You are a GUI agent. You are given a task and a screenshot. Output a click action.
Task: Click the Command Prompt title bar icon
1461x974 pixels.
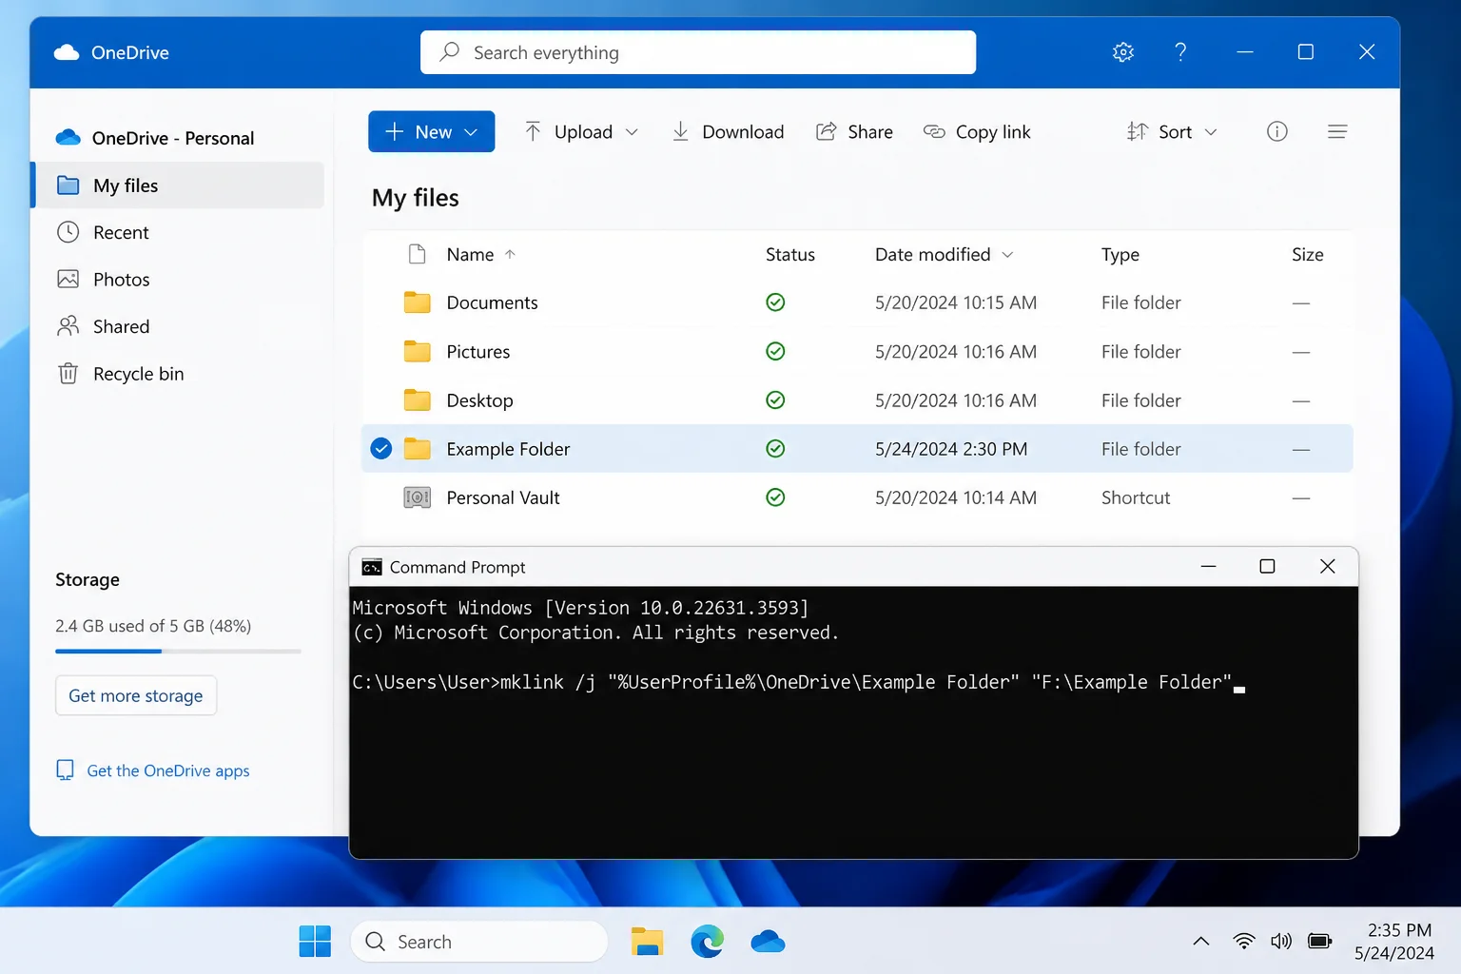click(372, 567)
